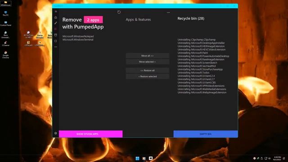Select Uninstalling Microsoft.UI.Xaml.2.4 entry

click(x=196, y=76)
